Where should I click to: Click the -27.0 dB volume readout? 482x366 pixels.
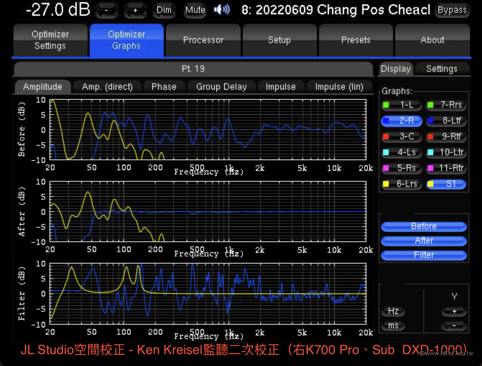click(x=58, y=10)
